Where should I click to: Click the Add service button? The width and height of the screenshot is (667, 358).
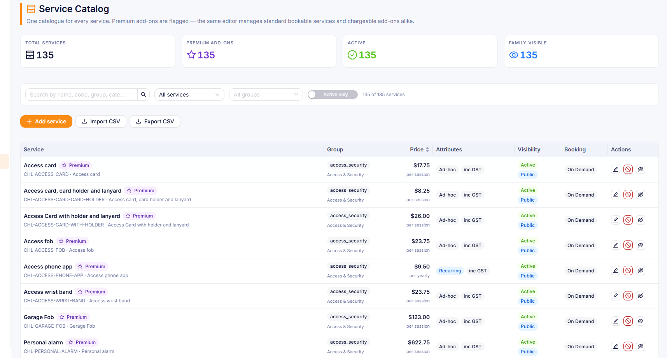46,121
